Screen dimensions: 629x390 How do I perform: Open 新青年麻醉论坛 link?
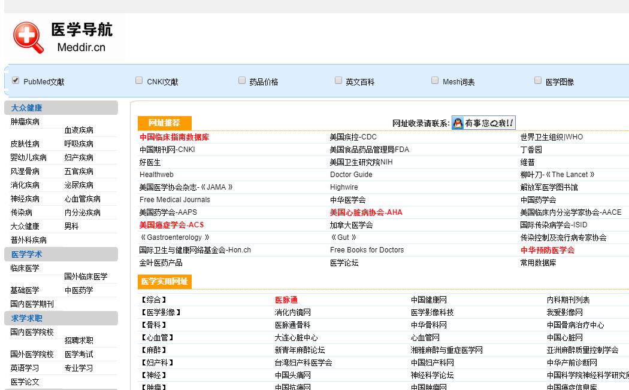300,351
